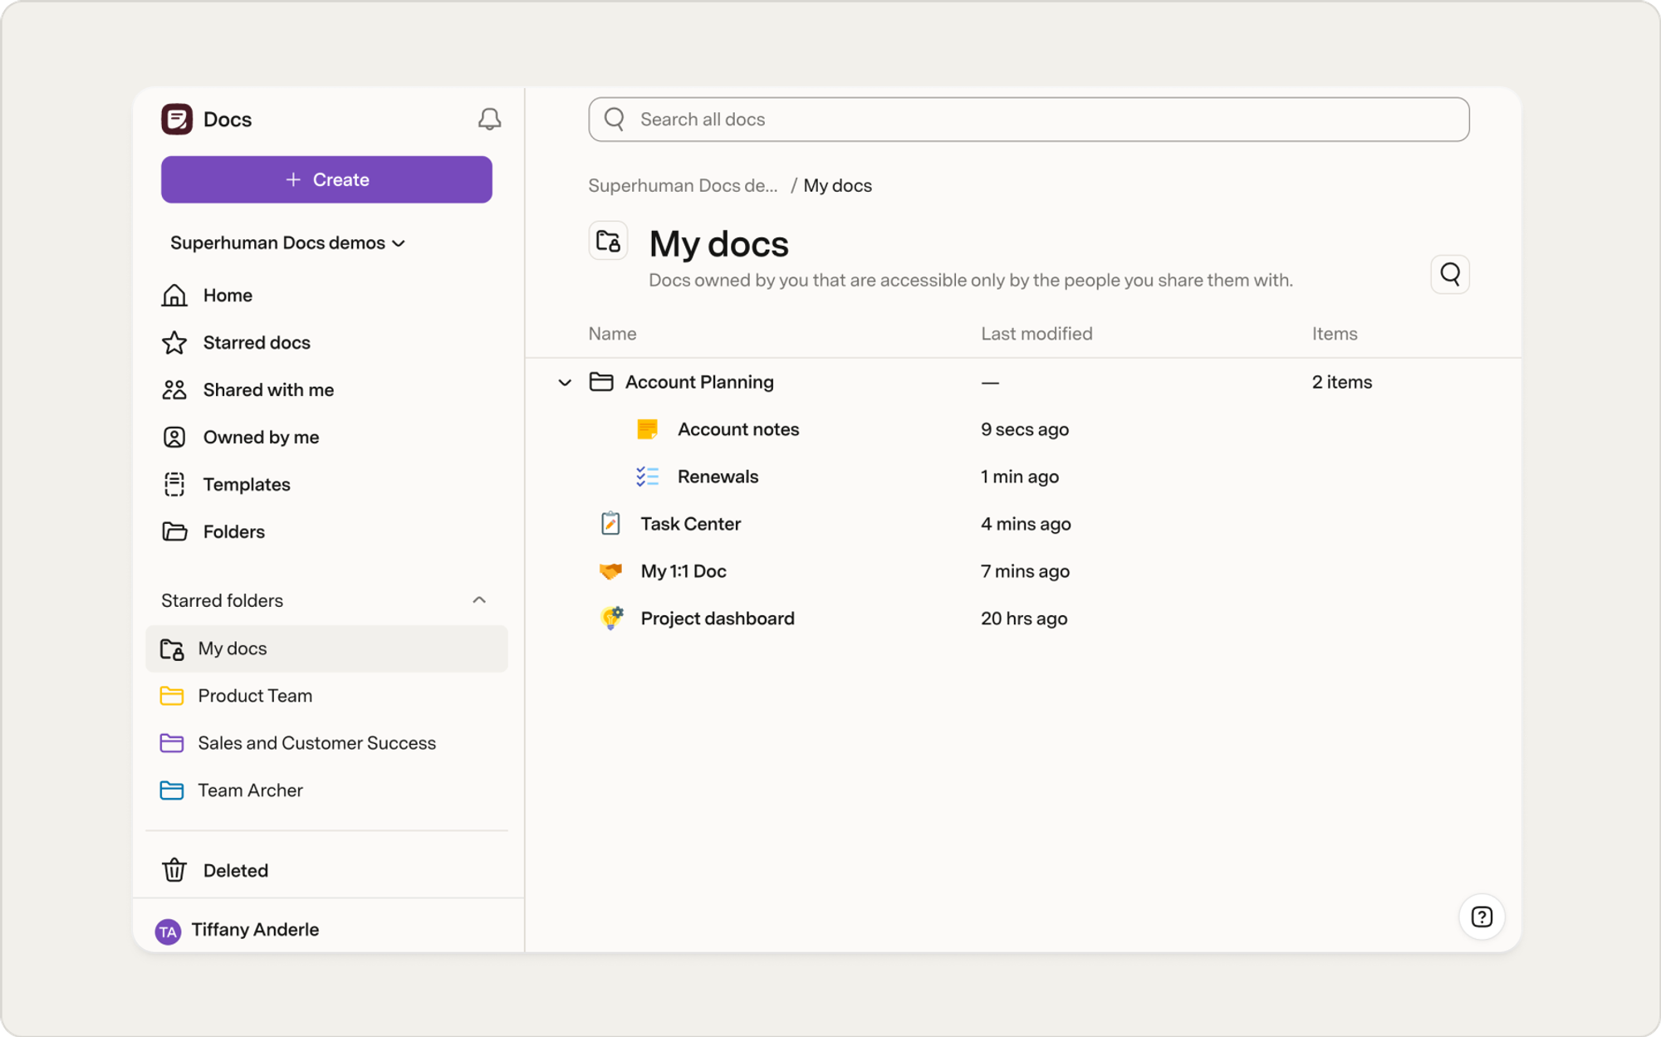Click the yellow Product Team folder icon
The image size is (1661, 1037).
click(172, 696)
